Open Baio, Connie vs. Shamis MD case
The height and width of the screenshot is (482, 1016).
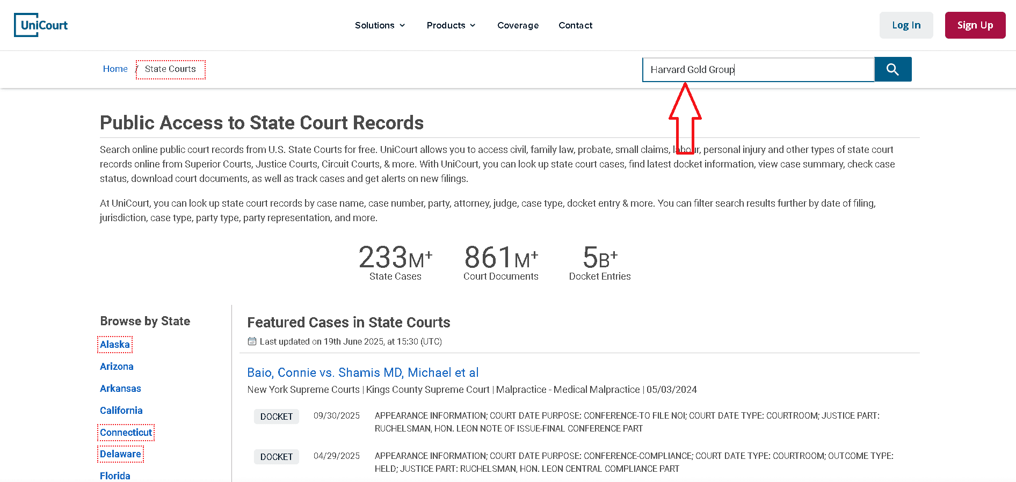(362, 373)
